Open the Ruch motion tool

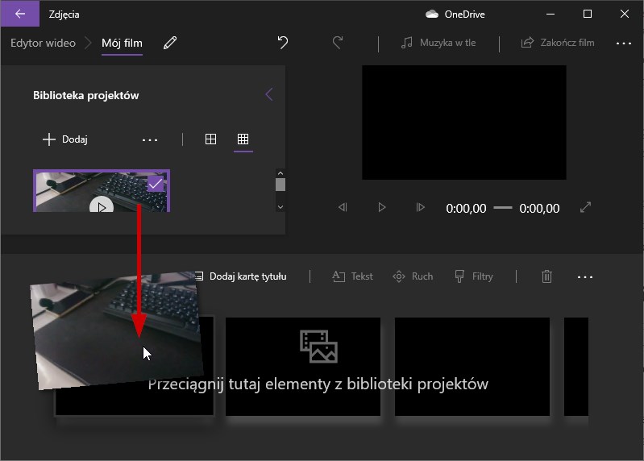tap(413, 276)
